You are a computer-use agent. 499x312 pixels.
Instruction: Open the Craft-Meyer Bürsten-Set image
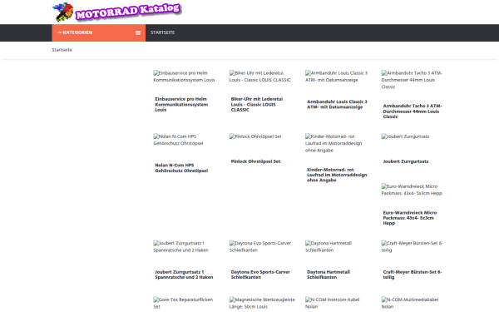[x=413, y=246]
